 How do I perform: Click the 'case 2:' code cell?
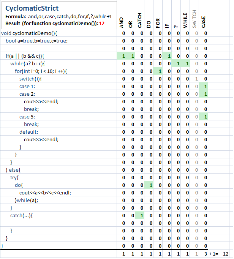click(58, 94)
